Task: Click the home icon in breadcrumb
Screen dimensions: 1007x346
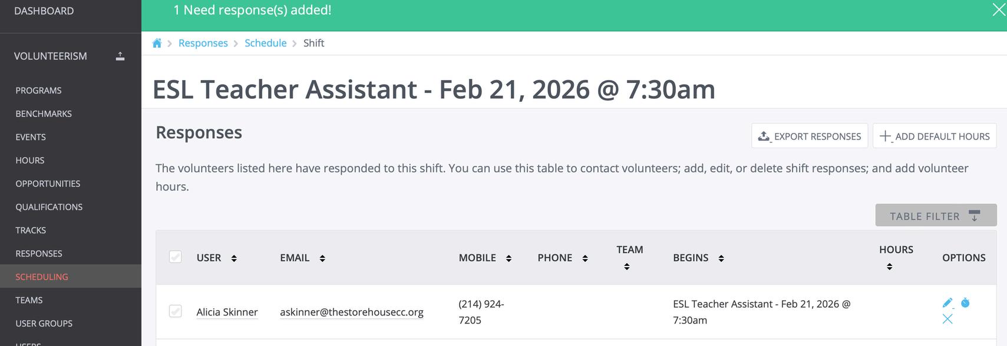Action: (157, 43)
